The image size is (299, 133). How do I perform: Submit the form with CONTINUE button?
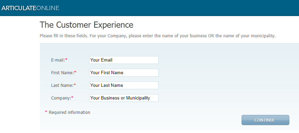pyautogui.click(x=265, y=120)
